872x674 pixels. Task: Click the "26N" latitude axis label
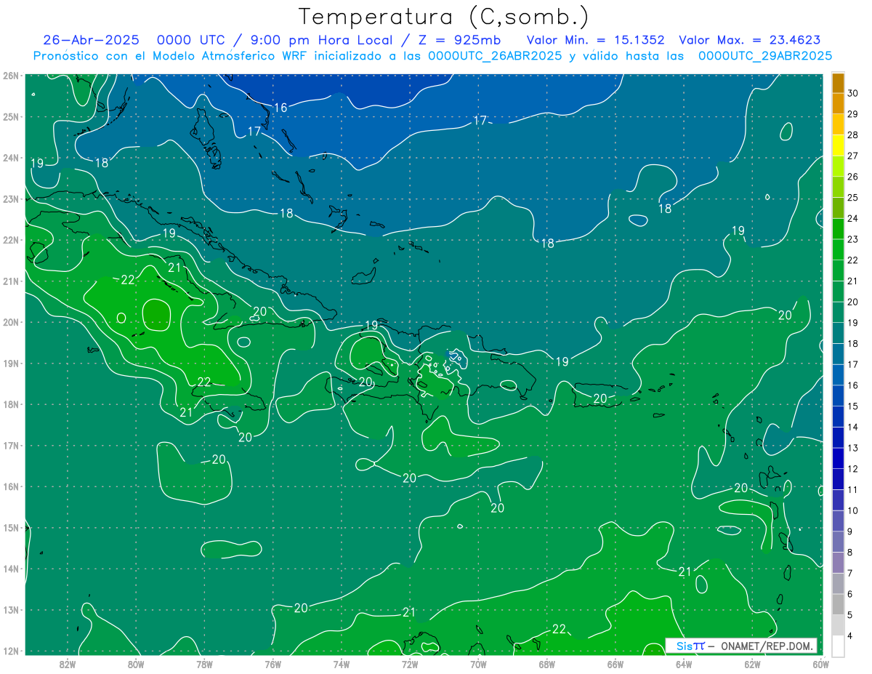10,76
